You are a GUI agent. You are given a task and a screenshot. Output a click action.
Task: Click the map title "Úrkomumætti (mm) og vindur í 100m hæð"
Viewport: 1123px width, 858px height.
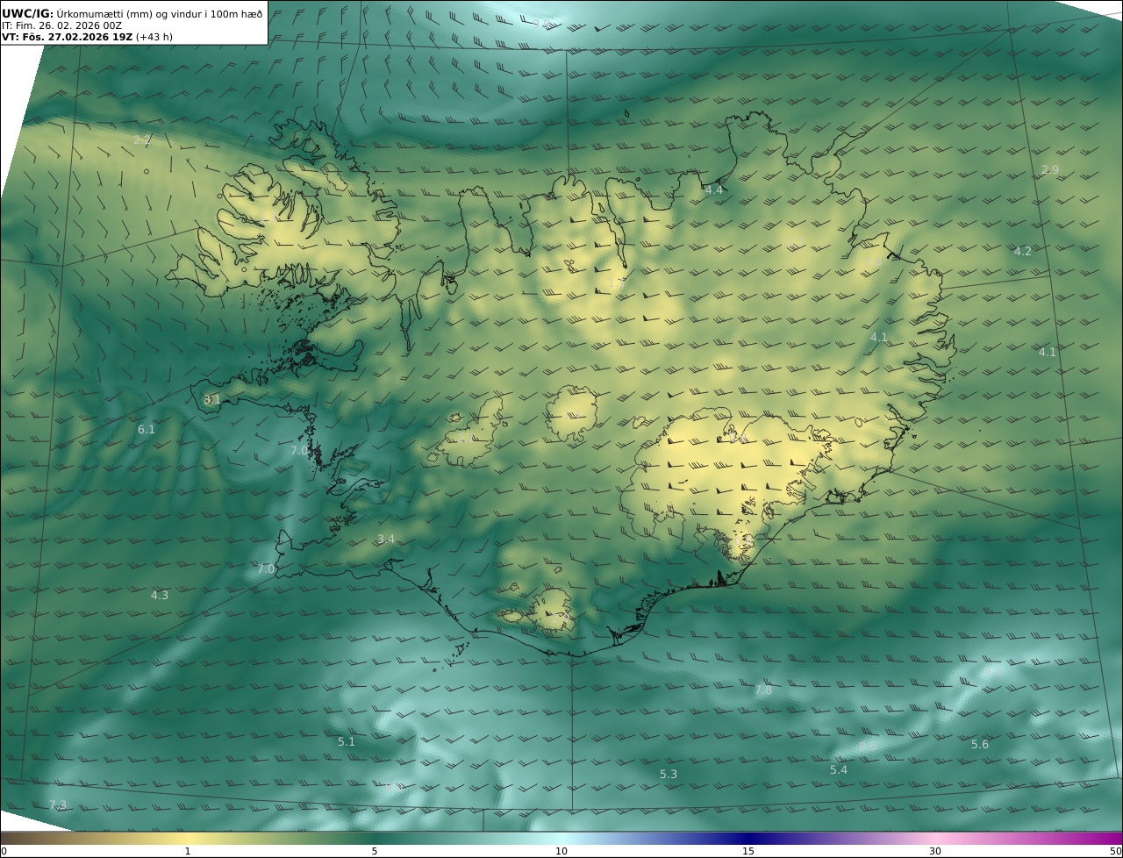159,13
